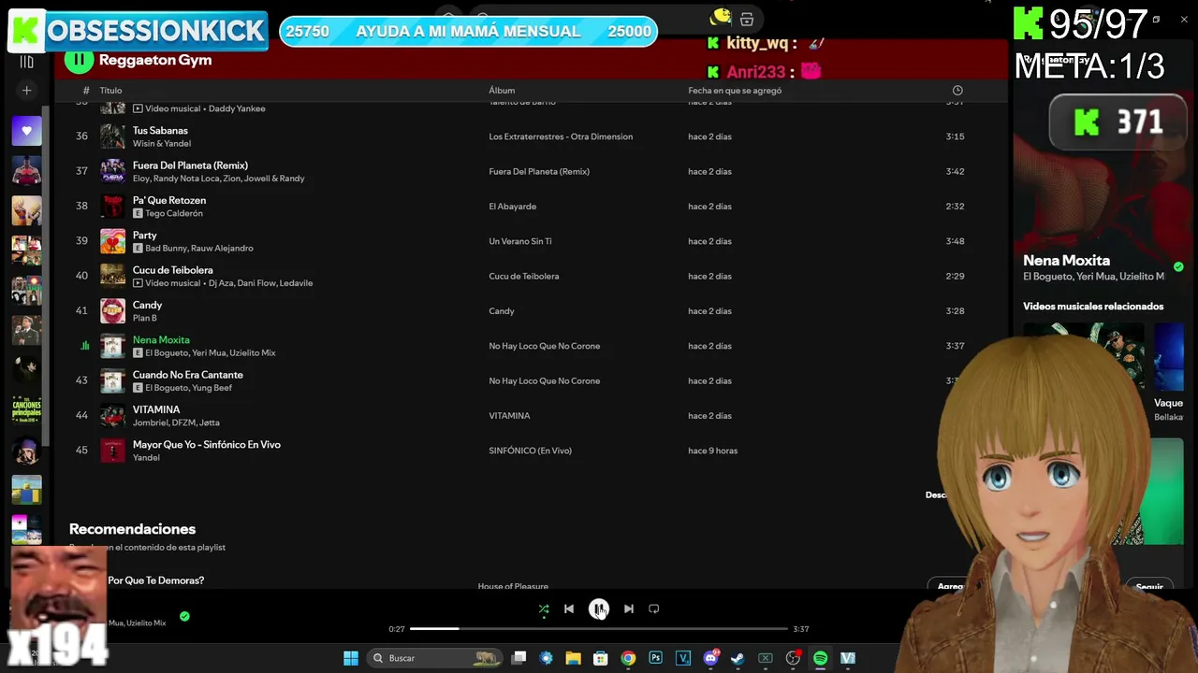Open album Los Extraterrestres - Otra Dimension

(561, 136)
